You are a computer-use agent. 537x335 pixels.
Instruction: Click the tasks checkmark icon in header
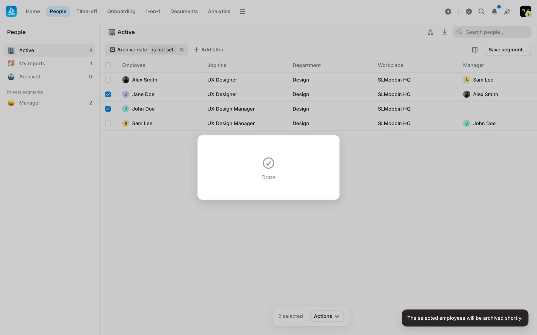(469, 11)
